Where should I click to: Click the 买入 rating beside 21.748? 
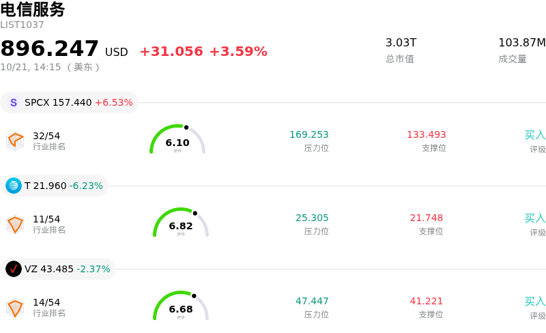(535, 218)
